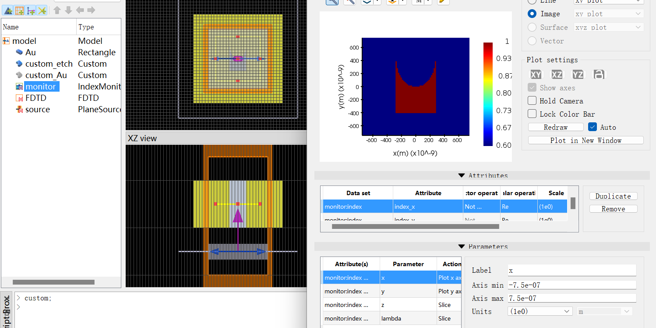Viewport: 656px width, 328px height.
Task: Click the Axis min input field
Action: 571,285
